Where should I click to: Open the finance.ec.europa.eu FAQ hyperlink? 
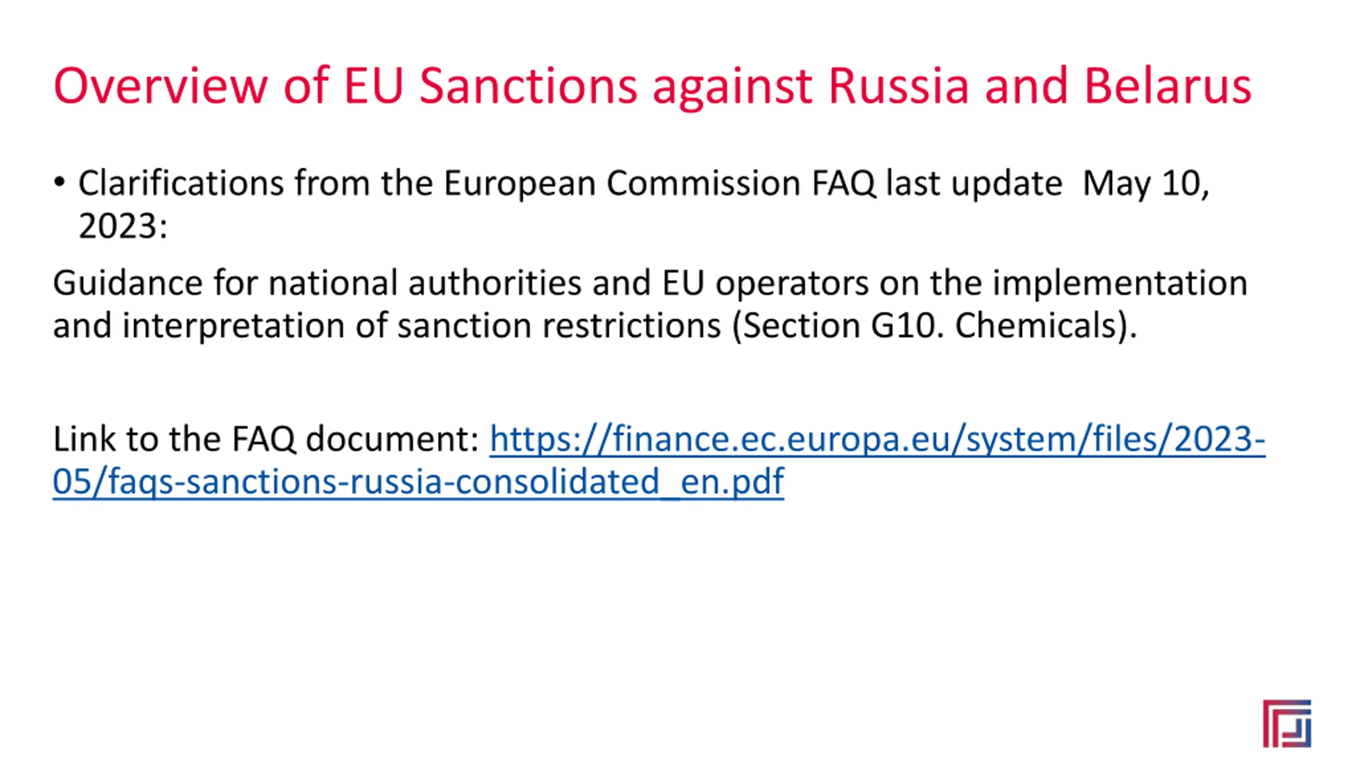click(x=877, y=439)
